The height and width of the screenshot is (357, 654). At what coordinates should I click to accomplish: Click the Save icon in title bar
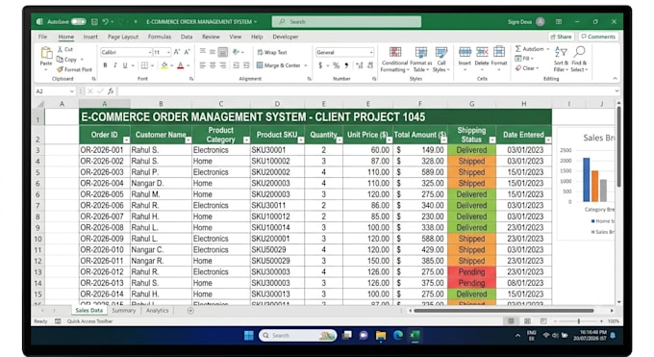[x=94, y=22]
